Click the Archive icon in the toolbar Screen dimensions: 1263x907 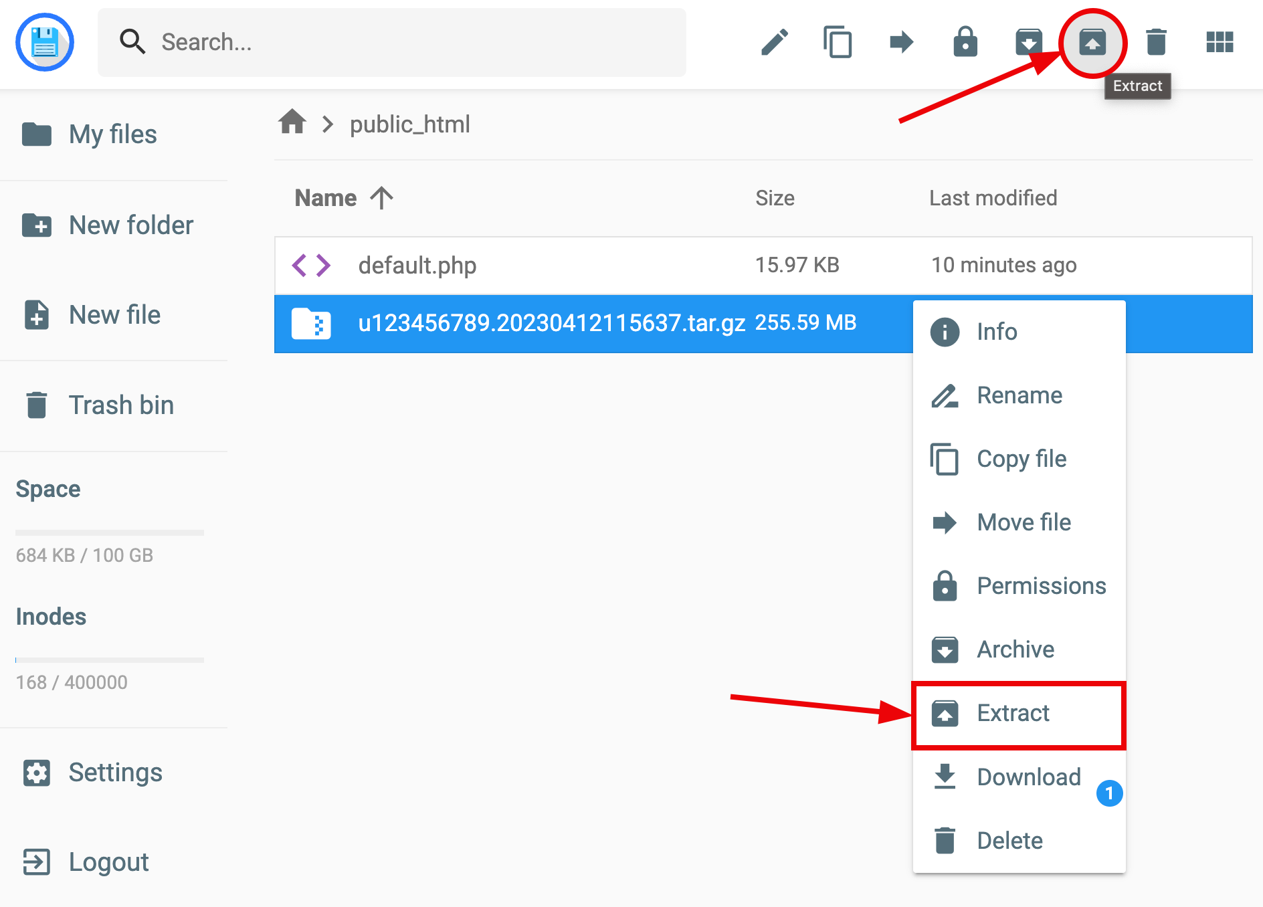(x=1030, y=42)
